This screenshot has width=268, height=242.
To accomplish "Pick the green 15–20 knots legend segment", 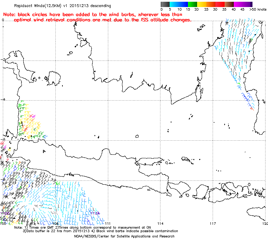I will [x=193, y=5].
